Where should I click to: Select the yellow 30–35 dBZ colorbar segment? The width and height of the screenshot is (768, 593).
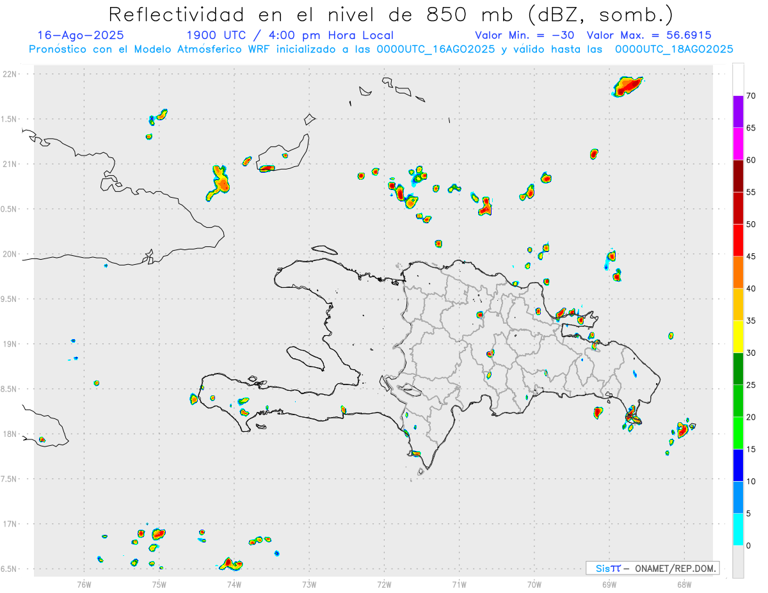coord(738,336)
